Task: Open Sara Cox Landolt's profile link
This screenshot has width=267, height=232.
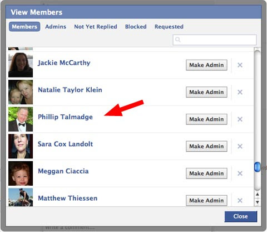Action: point(65,144)
